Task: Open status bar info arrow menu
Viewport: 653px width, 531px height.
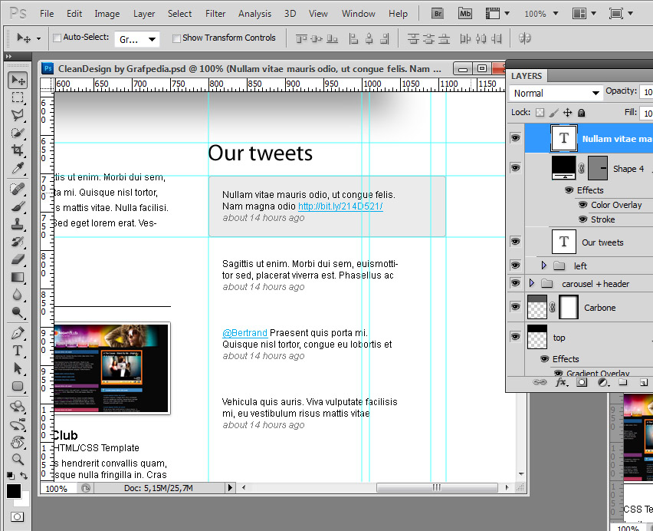Action: click(x=230, y=487)
